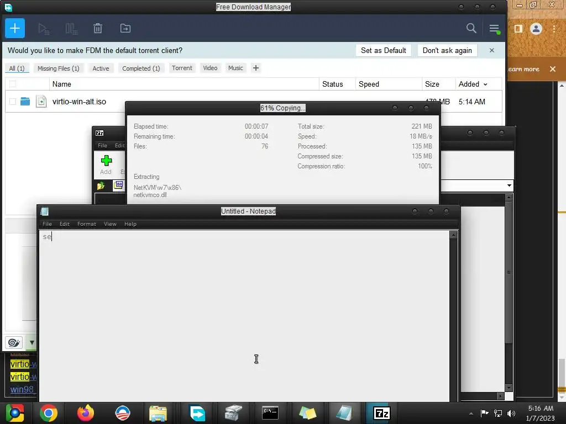Image resolution: width=566 pixels, height=424 pixels.
Task: Switch to the Notepad taskbar icon
Action: click(x=344, y=413)
